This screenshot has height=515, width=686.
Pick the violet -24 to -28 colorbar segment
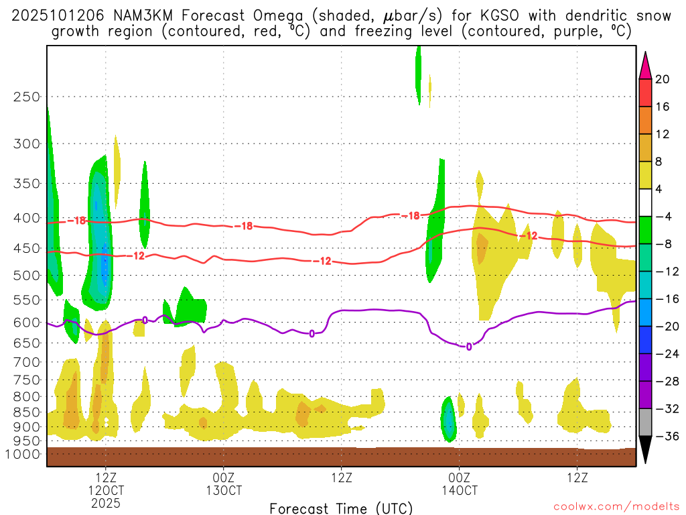(645, 367)
